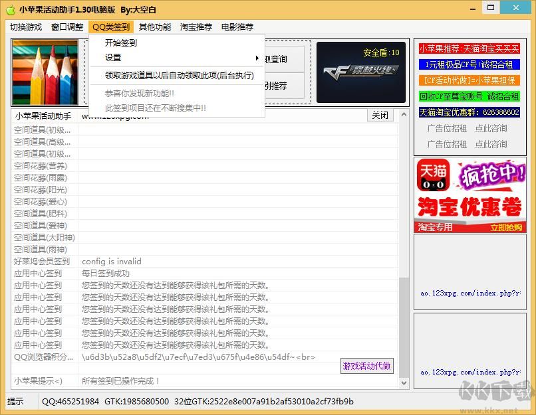Select the 好莱坞会员签到 row
This screenshot has height=415, width=536.
205,262
